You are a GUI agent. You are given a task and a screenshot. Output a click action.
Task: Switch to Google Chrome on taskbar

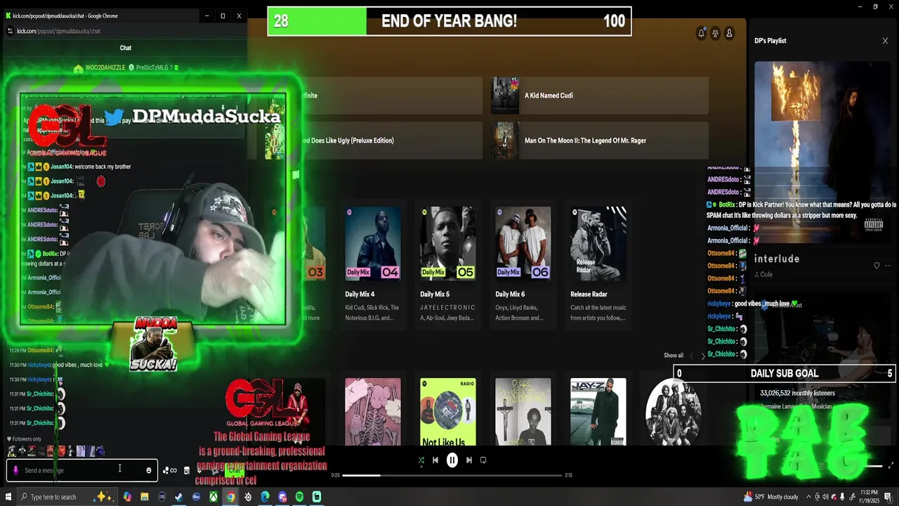(x=230, y=497)
